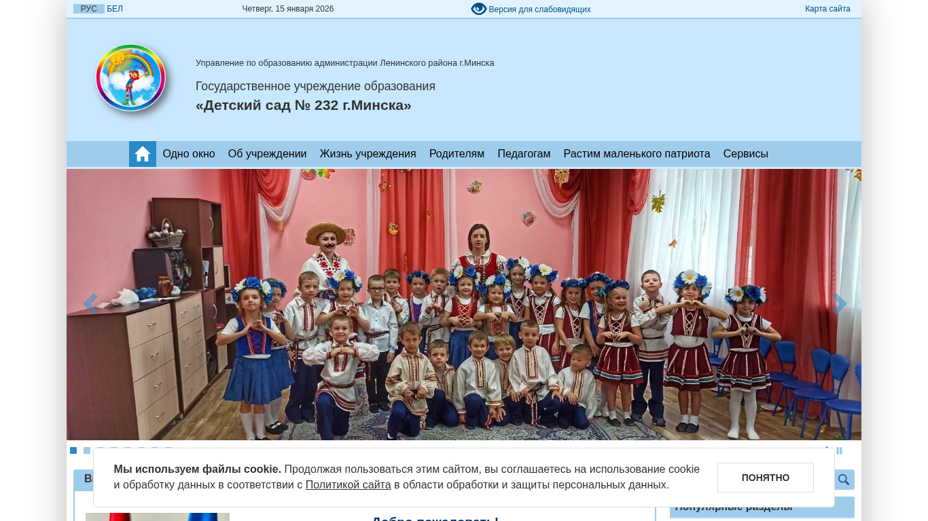Advance to next slide with right arrow
The width and height of the screenshot is (928, 521).
(x=840, y=304)
